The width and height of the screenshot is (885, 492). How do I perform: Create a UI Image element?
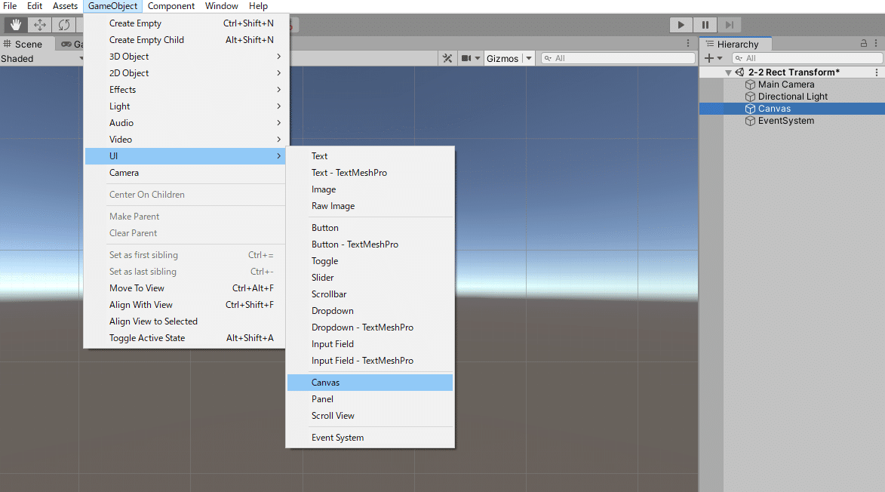[x=370, y=189]
